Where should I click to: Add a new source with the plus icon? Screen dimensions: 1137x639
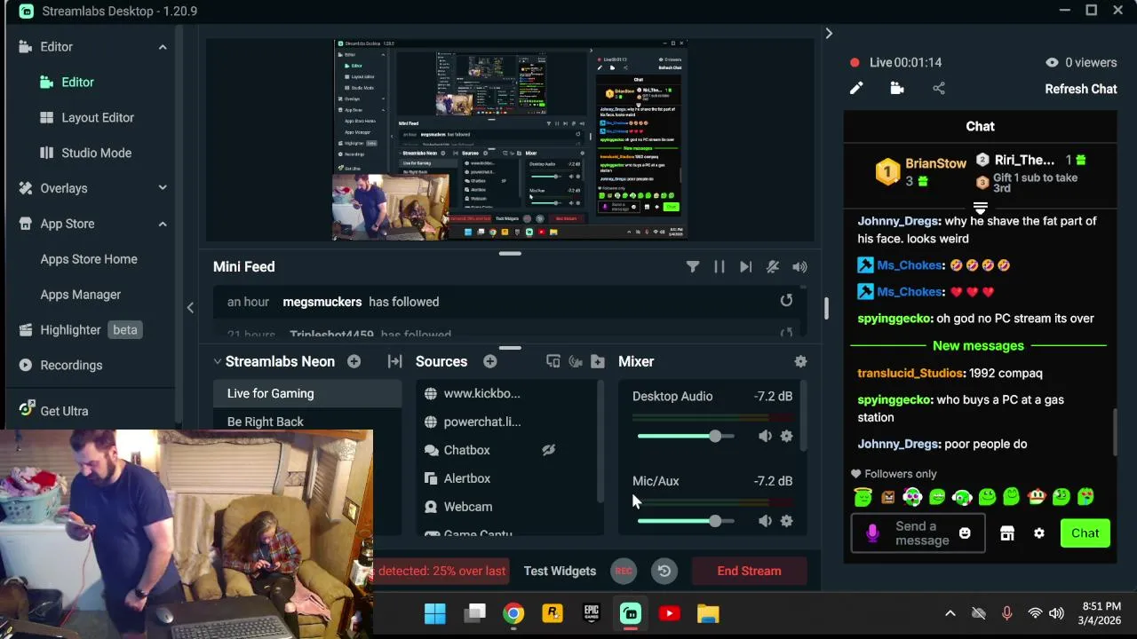[489, 361]
